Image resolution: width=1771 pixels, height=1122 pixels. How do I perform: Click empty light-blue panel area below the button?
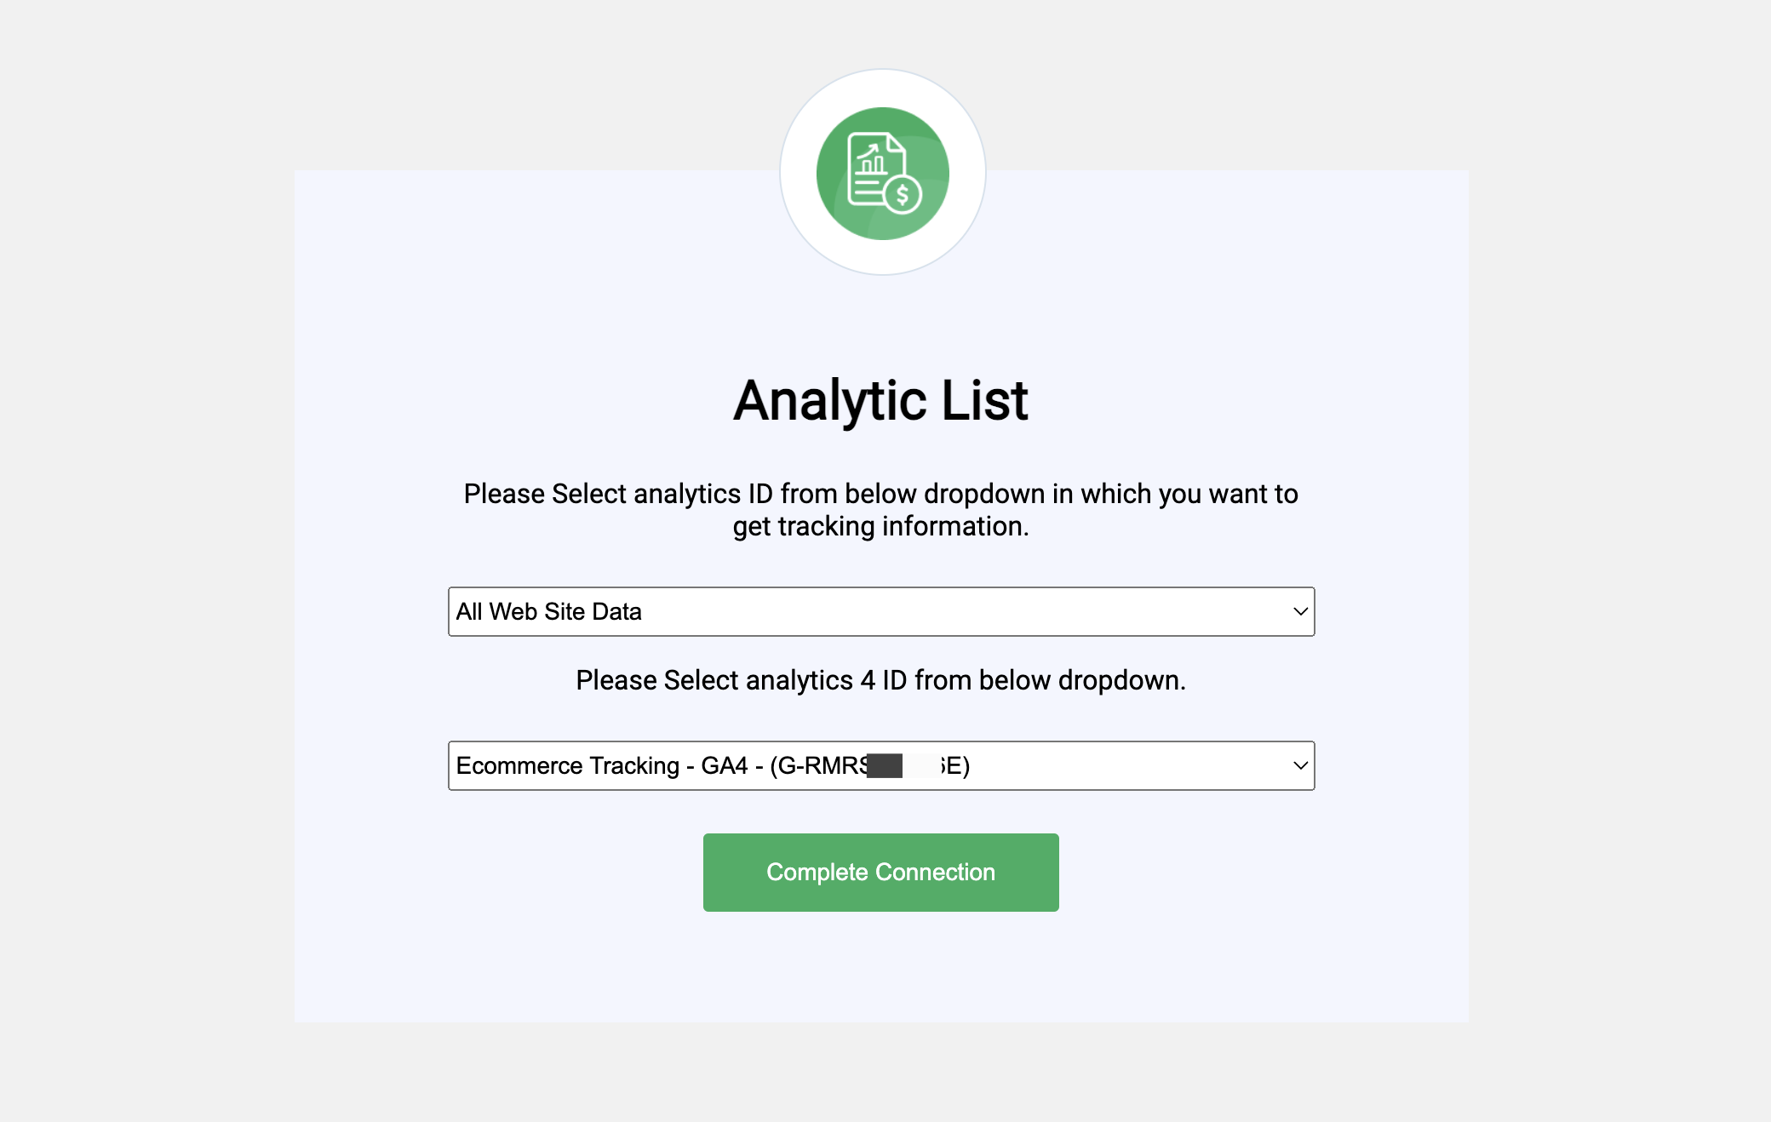coord(881,970)
